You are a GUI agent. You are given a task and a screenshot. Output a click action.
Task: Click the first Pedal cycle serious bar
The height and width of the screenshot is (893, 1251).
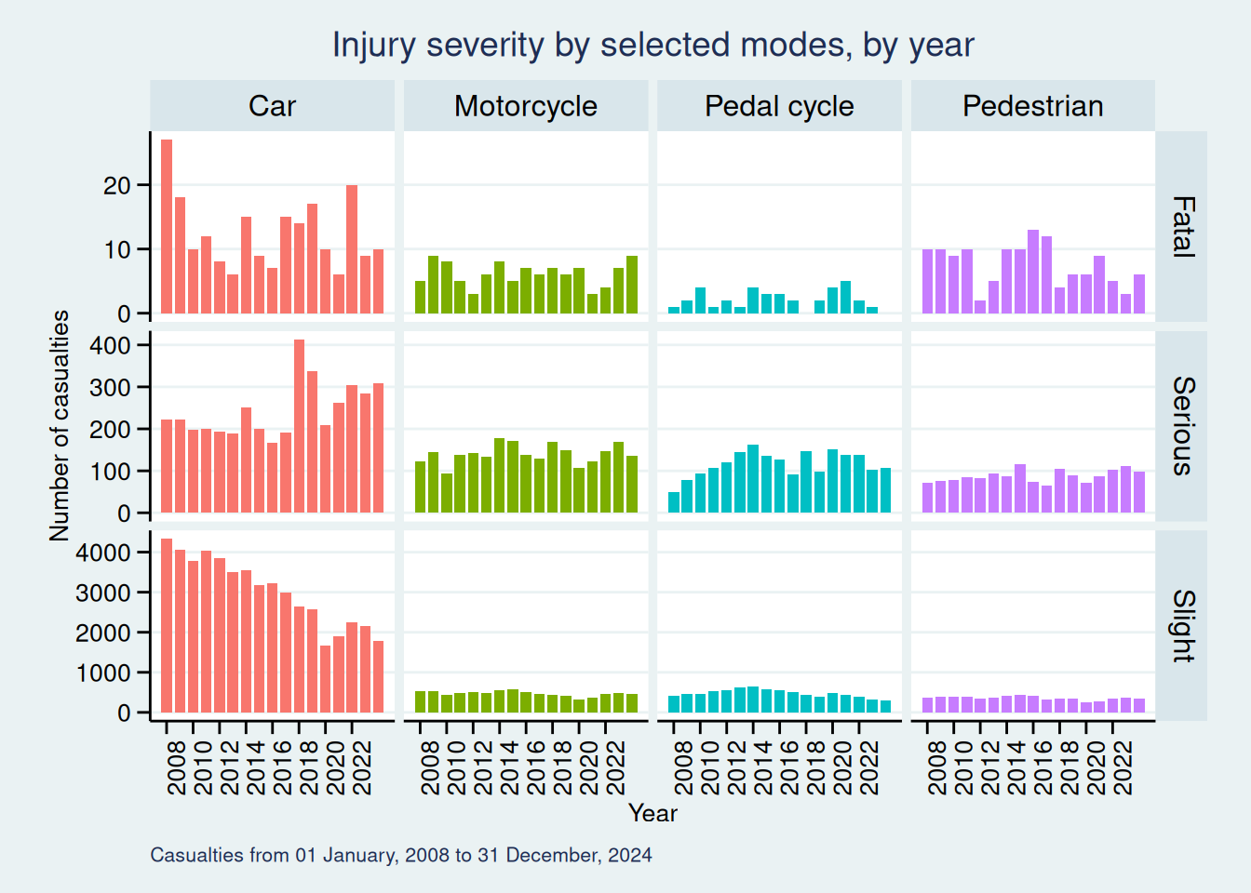point(674,502)
